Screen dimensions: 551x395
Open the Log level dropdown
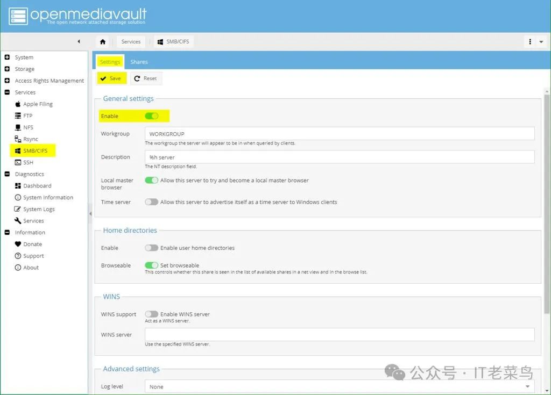(340, 386)
